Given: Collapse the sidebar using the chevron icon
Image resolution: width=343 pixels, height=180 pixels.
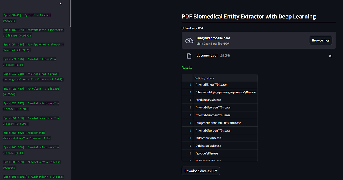Looking at the screenshot, I should click(x=60, y=3).
